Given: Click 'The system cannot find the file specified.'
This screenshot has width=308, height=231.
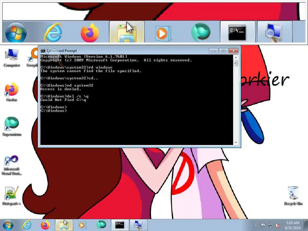Looking at the screenshot, I should click(91, 71).
